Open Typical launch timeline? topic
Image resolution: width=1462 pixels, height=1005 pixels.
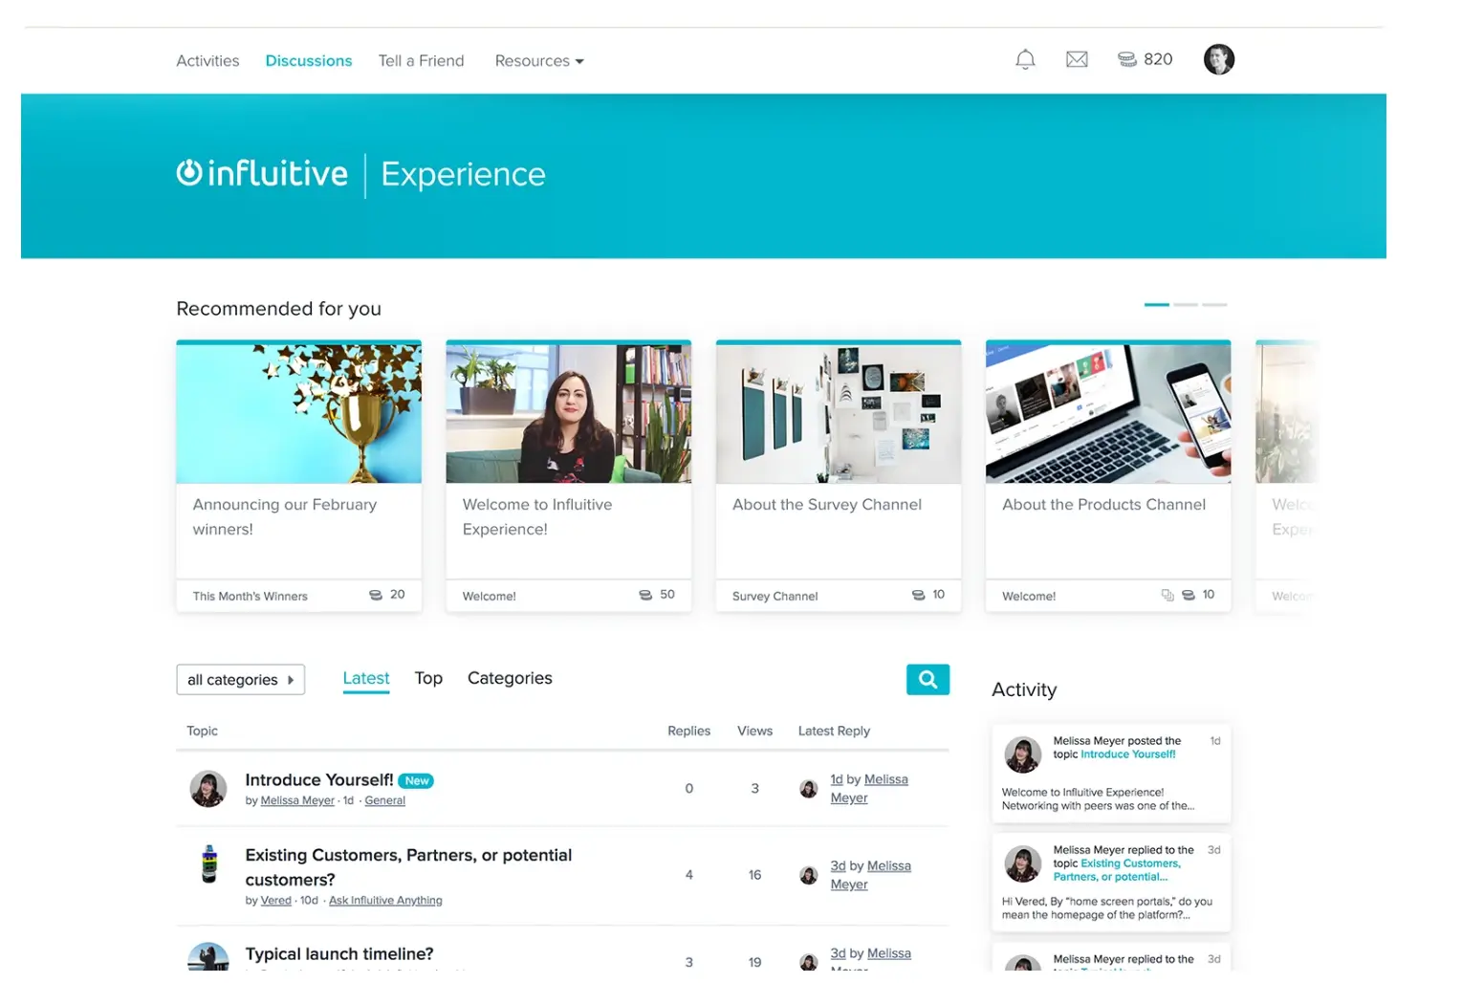[x=339, y=954]
